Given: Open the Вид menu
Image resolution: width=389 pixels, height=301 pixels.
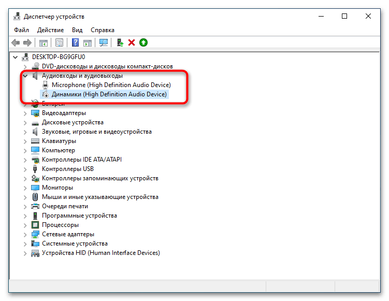Looking at the screenshot, I should pos(77,30).
